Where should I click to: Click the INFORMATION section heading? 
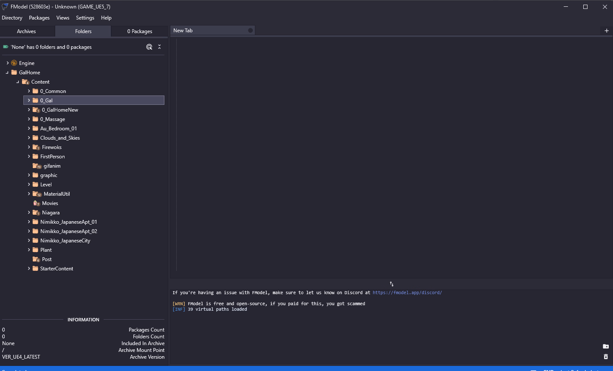(x=83, y=320)
